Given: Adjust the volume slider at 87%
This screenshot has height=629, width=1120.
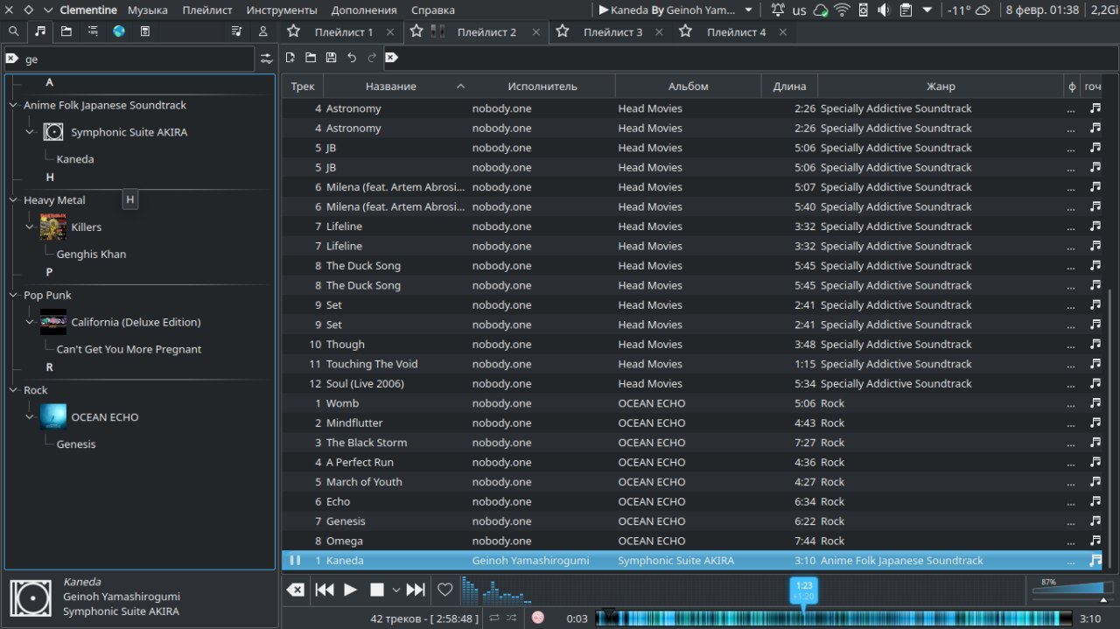Looking at the screenshot, I should [1072, 591].
